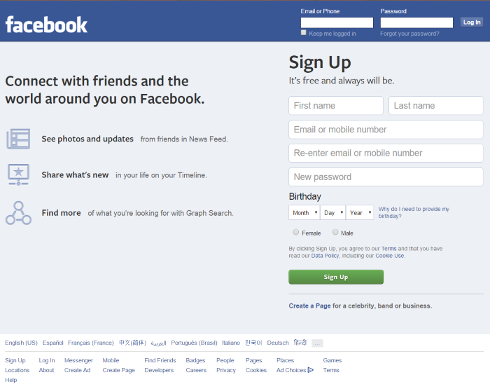Open the Year dropdown

[360, 212]
